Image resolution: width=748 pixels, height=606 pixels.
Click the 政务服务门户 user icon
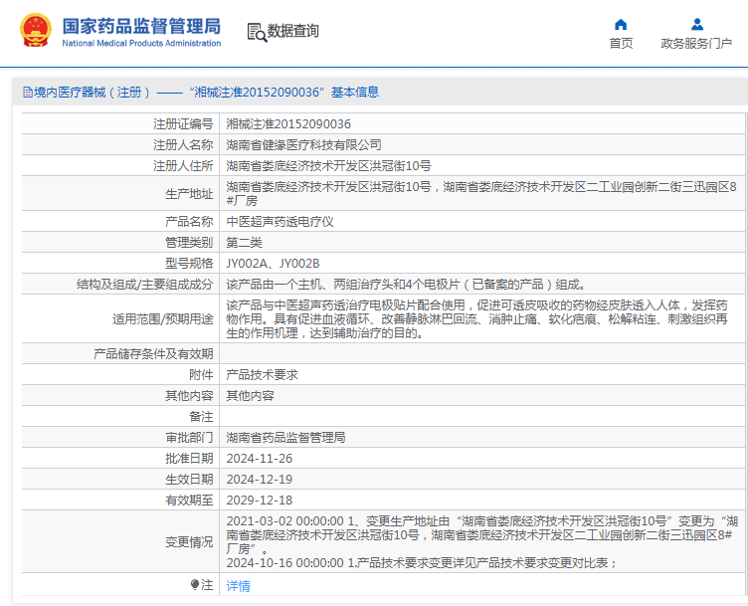697,24
